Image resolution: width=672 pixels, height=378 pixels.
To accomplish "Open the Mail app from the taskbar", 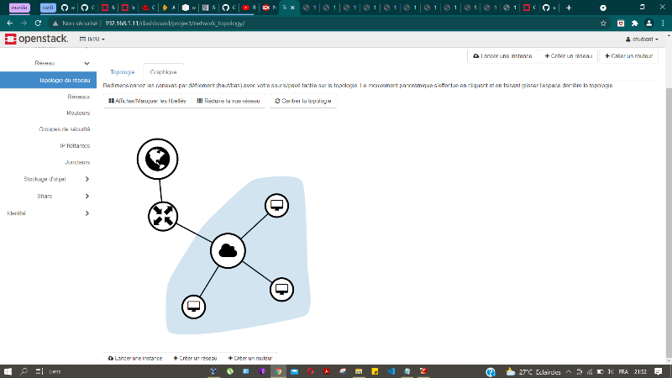I will 295,371.
